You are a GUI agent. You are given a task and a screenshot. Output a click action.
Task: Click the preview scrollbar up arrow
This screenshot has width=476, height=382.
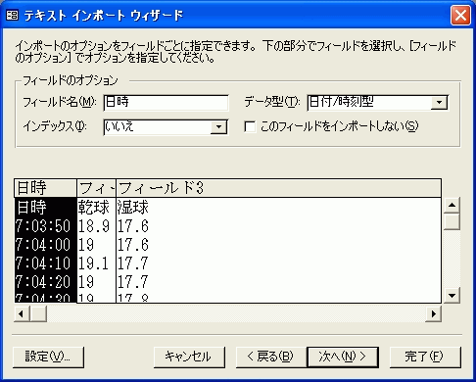click(452, 205)
